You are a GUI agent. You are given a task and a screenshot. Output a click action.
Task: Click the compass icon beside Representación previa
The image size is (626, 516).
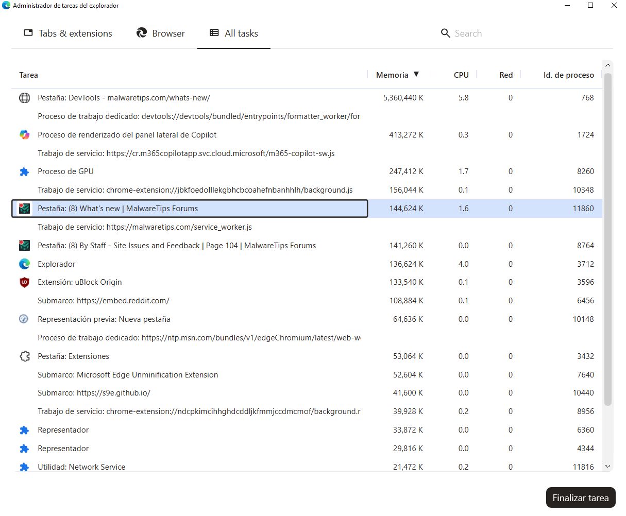tap(24, 319)
